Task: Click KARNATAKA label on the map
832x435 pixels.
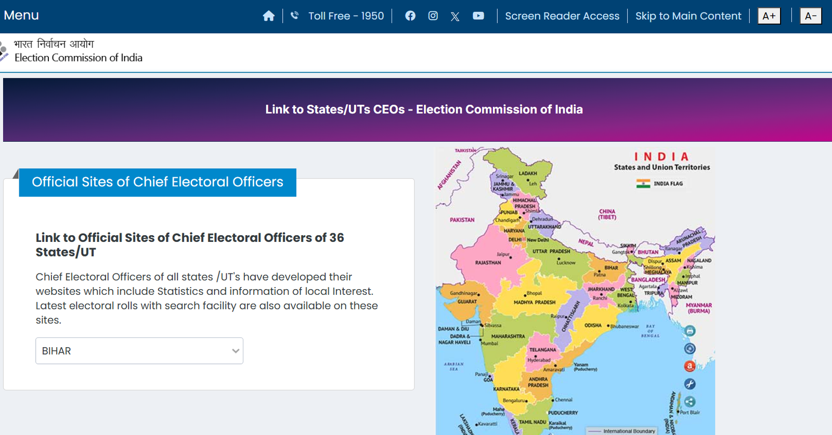Action: click(x=506, y=389)
